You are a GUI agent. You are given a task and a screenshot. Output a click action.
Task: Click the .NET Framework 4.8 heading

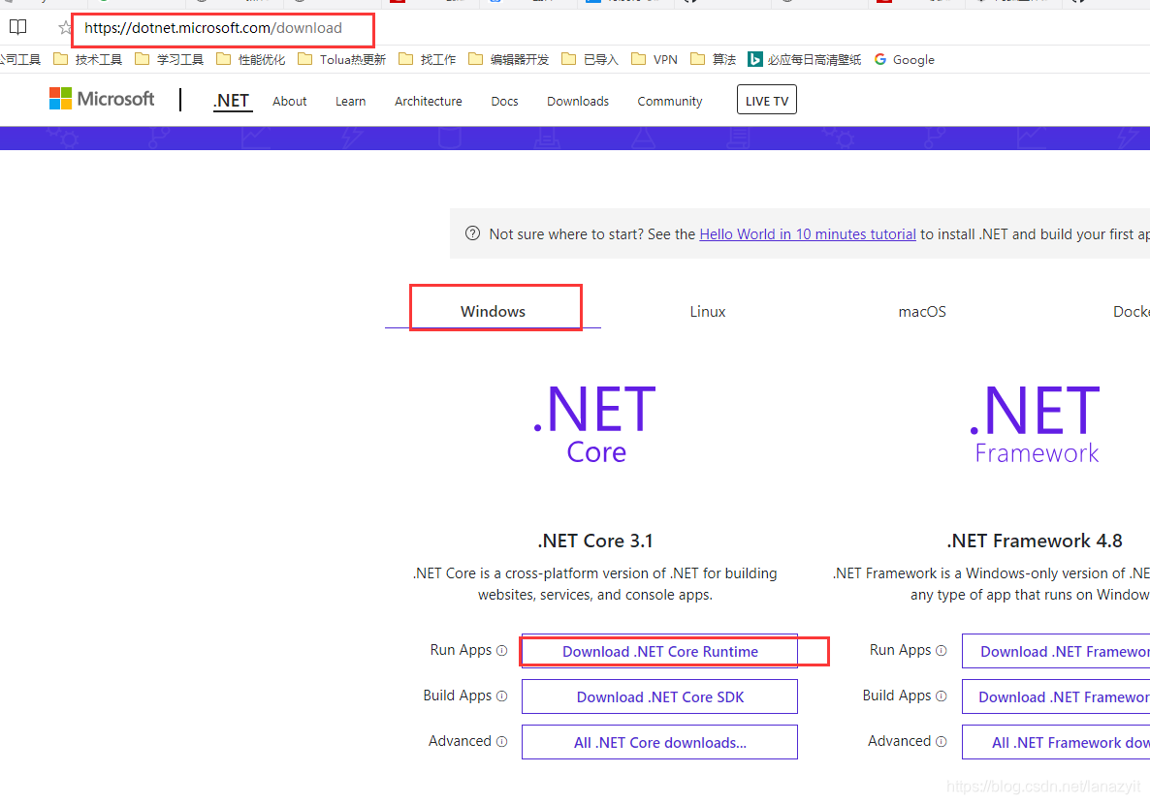(x=1034, y=541)
